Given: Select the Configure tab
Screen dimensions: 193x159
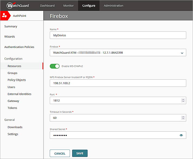Looking at the screenshot, I should [x=89, y=5].
